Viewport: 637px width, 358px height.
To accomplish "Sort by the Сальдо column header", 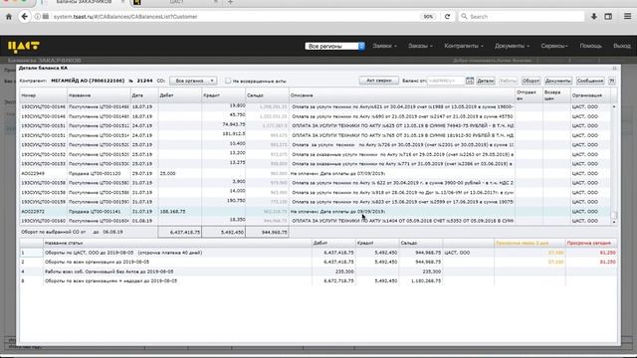I will (x=268, y=95).
